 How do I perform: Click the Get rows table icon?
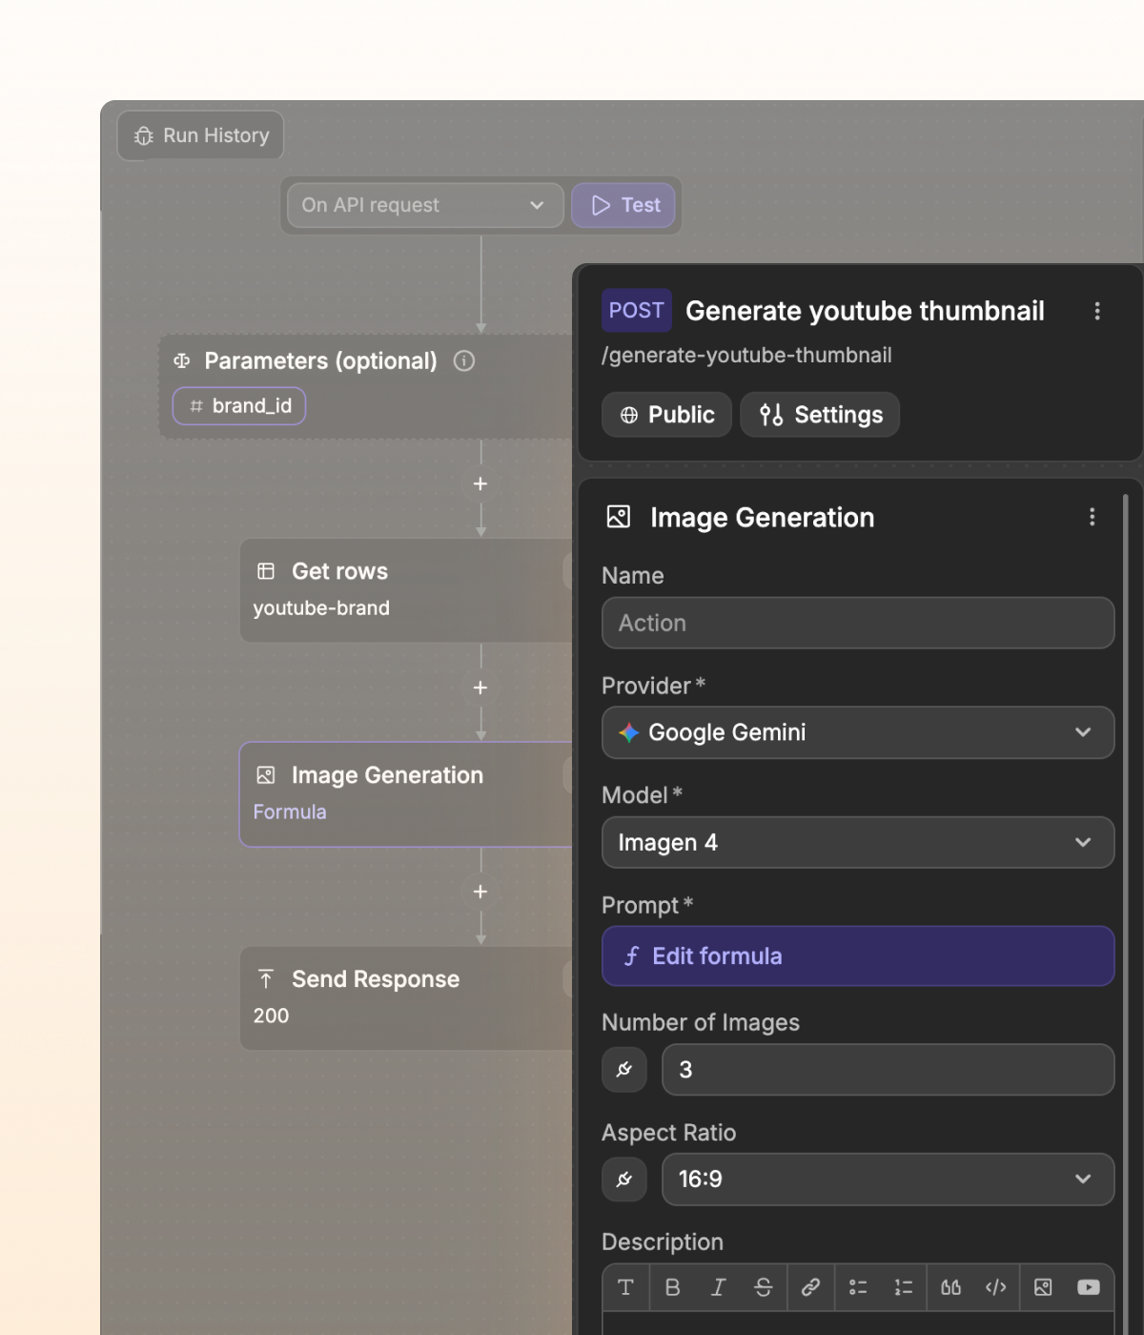point(266,571)
